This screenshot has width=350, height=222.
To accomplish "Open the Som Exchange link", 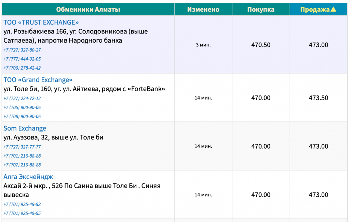I will [25, 129].
